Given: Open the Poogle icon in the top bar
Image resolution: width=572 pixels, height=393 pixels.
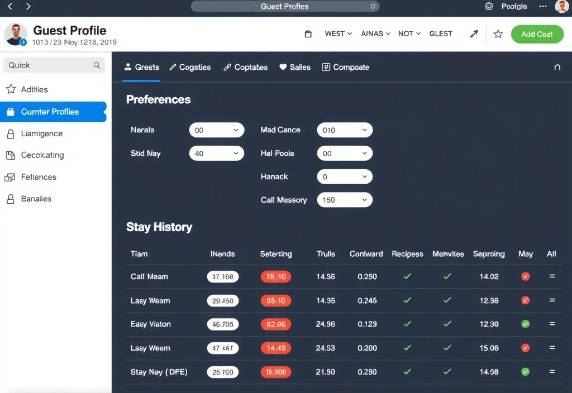Looking at the screenshot, I should point(490,7).
